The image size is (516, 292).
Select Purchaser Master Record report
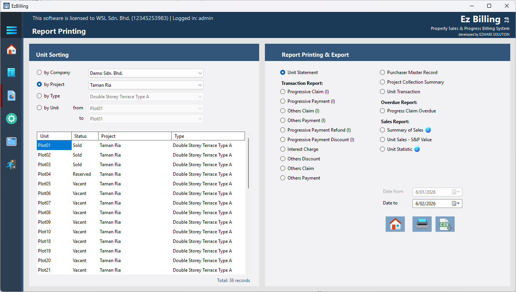409,73
